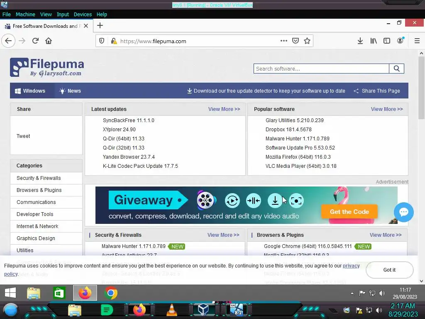The height and width of the screenshot is (319, 425).
Task: Open the VirtualBox File menu
Action: click(7, 15)
